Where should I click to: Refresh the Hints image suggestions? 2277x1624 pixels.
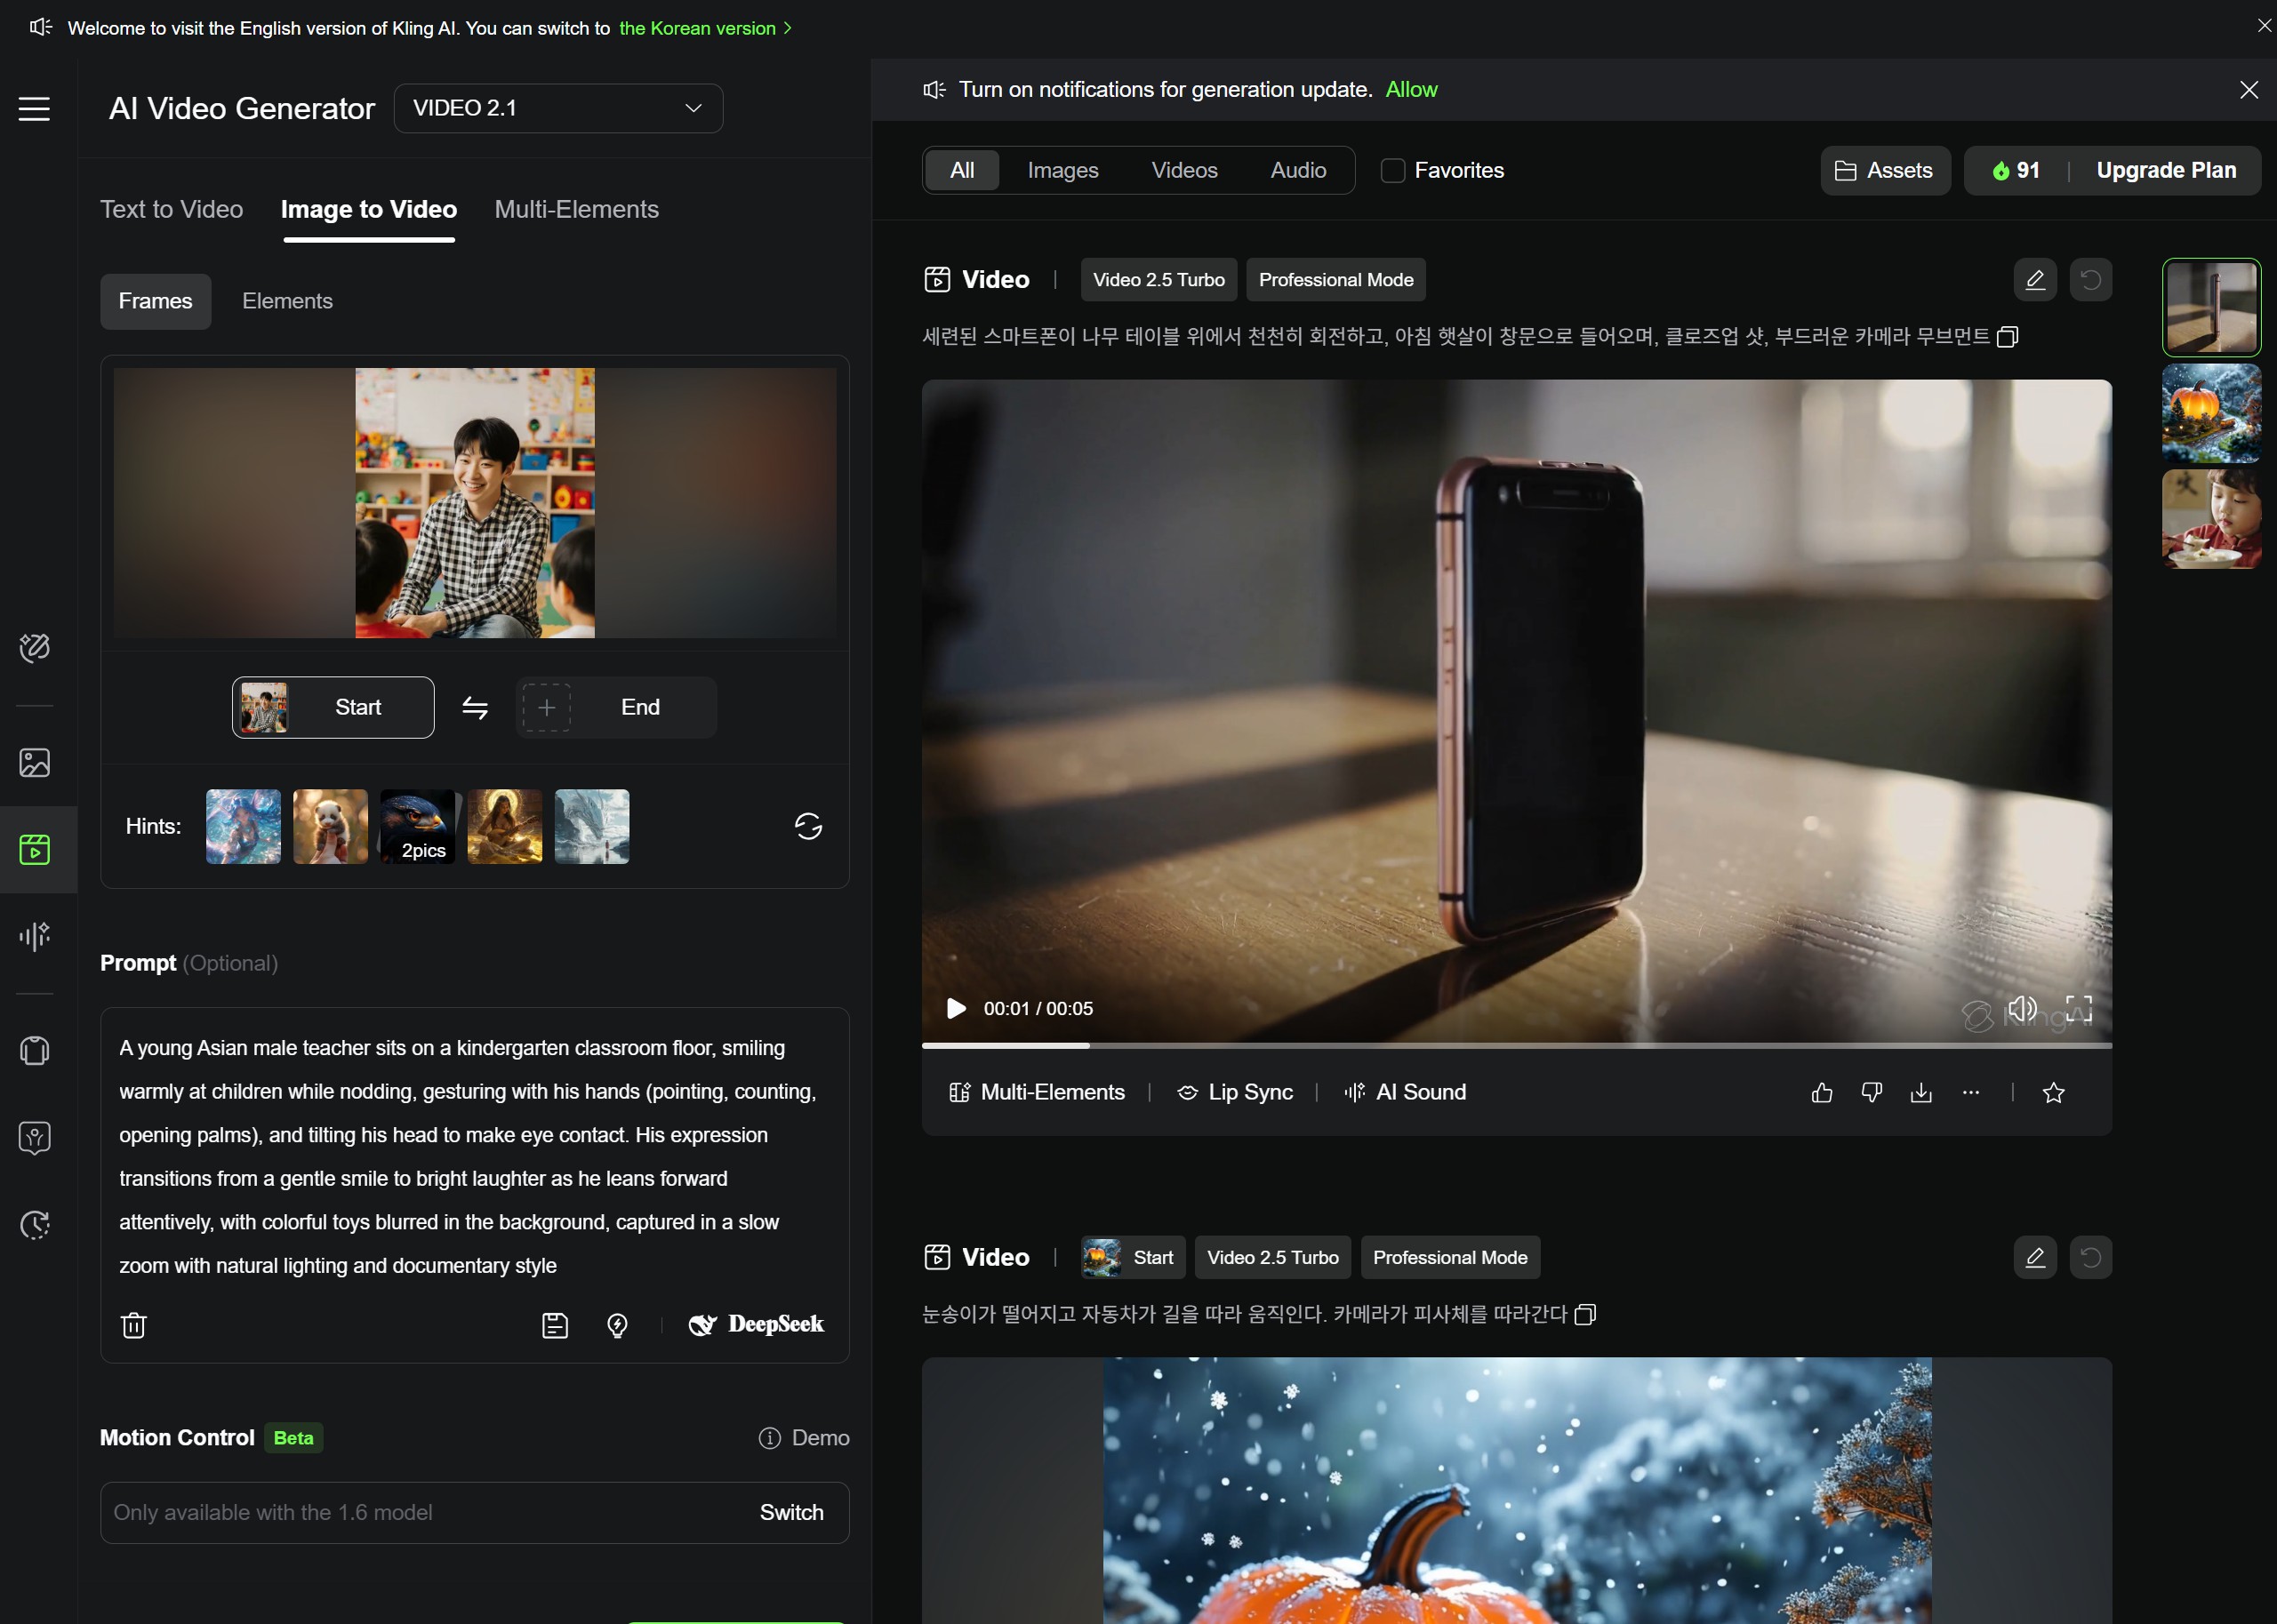pyautogui.click(x=808, y=826)
